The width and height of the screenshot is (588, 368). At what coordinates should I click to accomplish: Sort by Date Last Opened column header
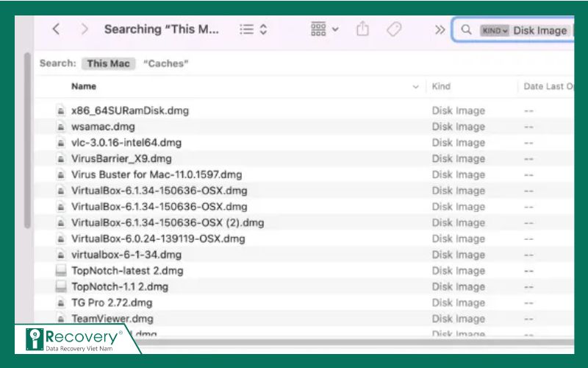548,86
